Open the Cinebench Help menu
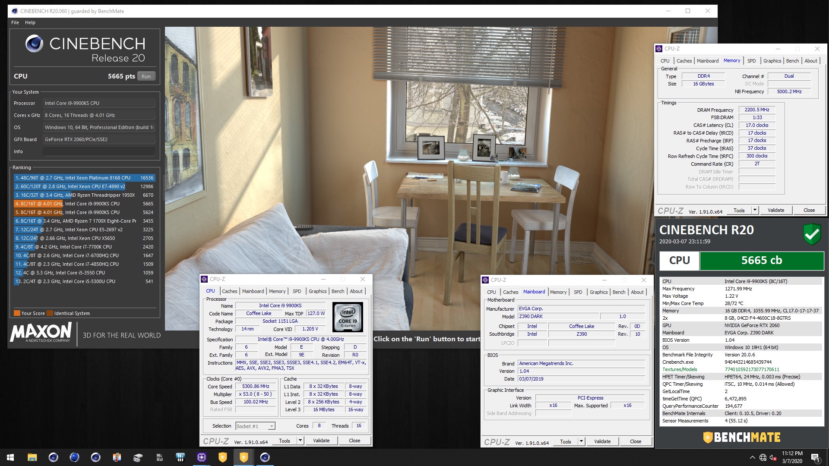 tap(30, 22)
